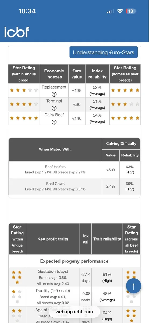Open the Understanding €uro-Stars guide

(x=104, y=52)
